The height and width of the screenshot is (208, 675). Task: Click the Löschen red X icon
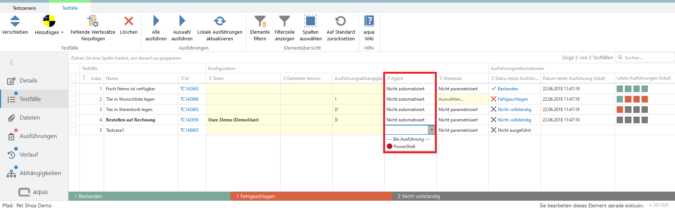point(129,21)
